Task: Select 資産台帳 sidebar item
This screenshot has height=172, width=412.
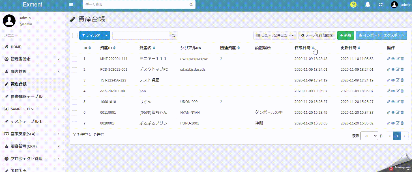Action: tap(33, 84)
